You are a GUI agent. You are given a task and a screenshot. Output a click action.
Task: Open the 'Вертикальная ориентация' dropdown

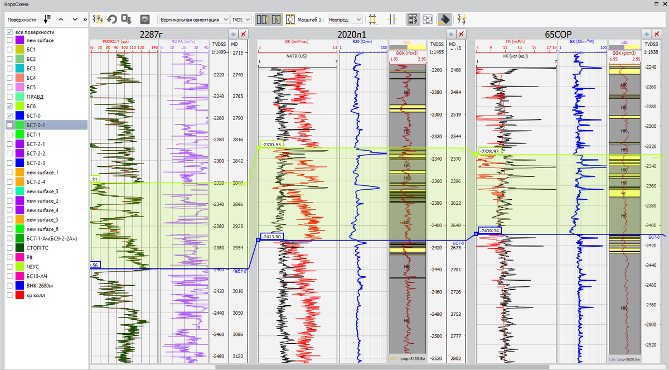point(194,19)
